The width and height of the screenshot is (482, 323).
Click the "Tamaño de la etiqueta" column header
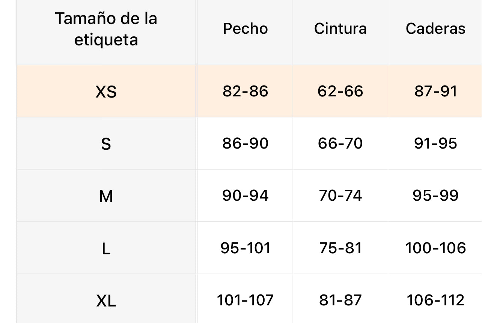[x=106, y=29]
